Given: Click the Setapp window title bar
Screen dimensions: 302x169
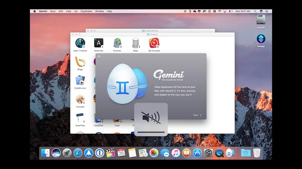Looking at the screenshot, I should point(152,34).
